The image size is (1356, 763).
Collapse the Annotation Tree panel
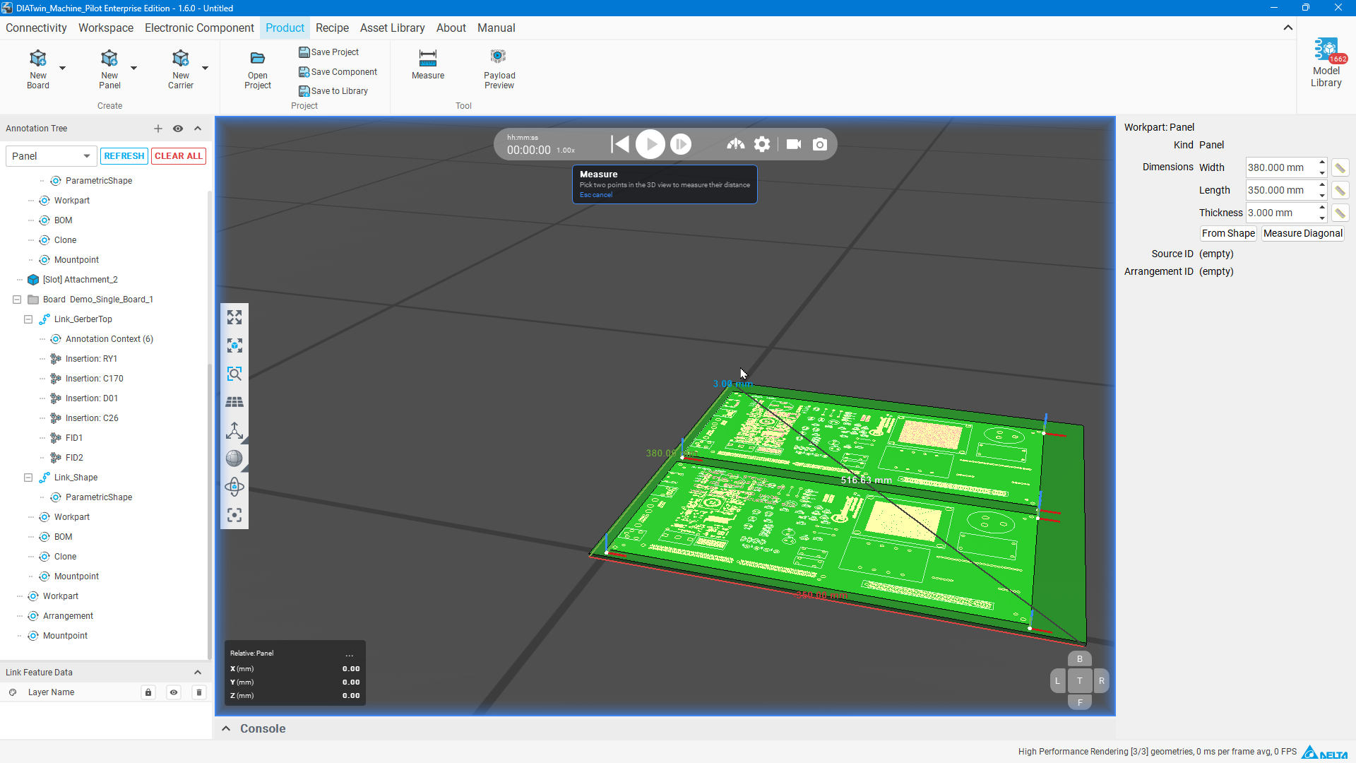198,129
